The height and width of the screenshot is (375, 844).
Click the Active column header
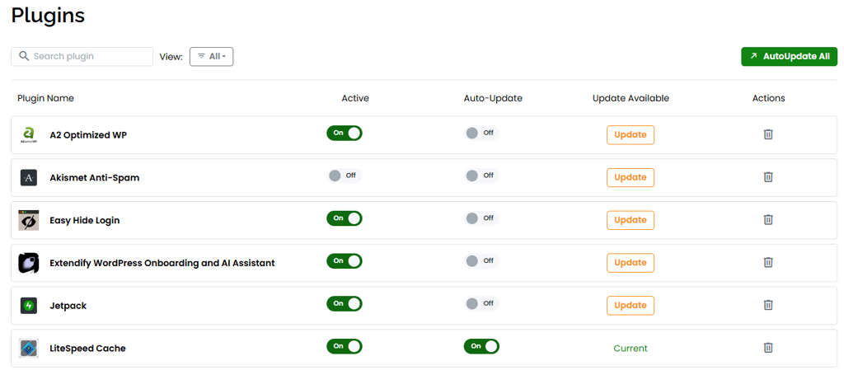click(x=355, y=98)
